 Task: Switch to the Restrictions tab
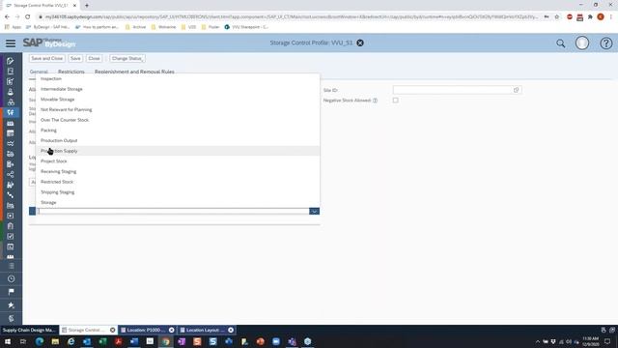click(x=70, y=72)
